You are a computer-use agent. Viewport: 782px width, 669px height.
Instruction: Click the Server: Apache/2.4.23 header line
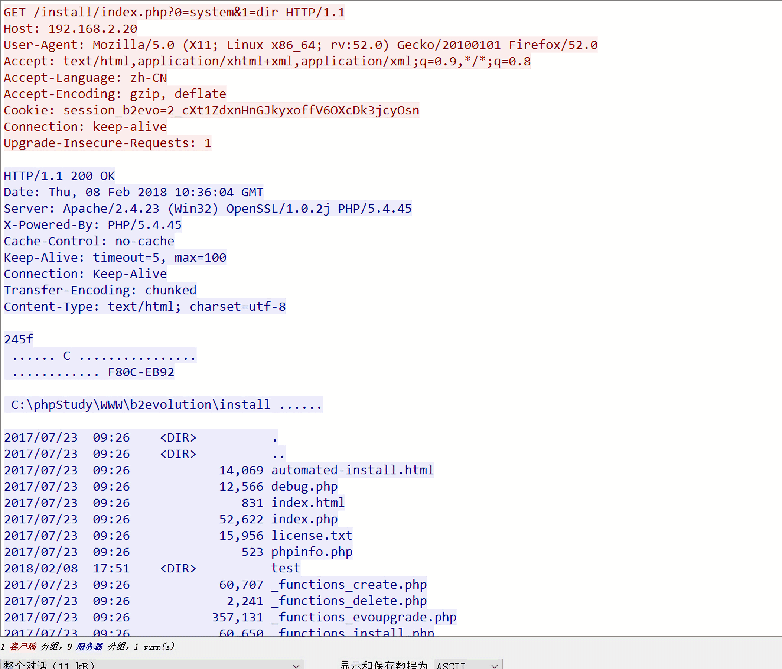click(x=208, y=209)
